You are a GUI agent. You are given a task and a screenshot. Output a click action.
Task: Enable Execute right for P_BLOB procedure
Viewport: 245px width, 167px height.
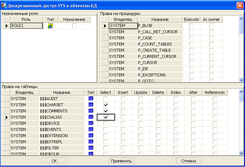(x=191, y=26)
